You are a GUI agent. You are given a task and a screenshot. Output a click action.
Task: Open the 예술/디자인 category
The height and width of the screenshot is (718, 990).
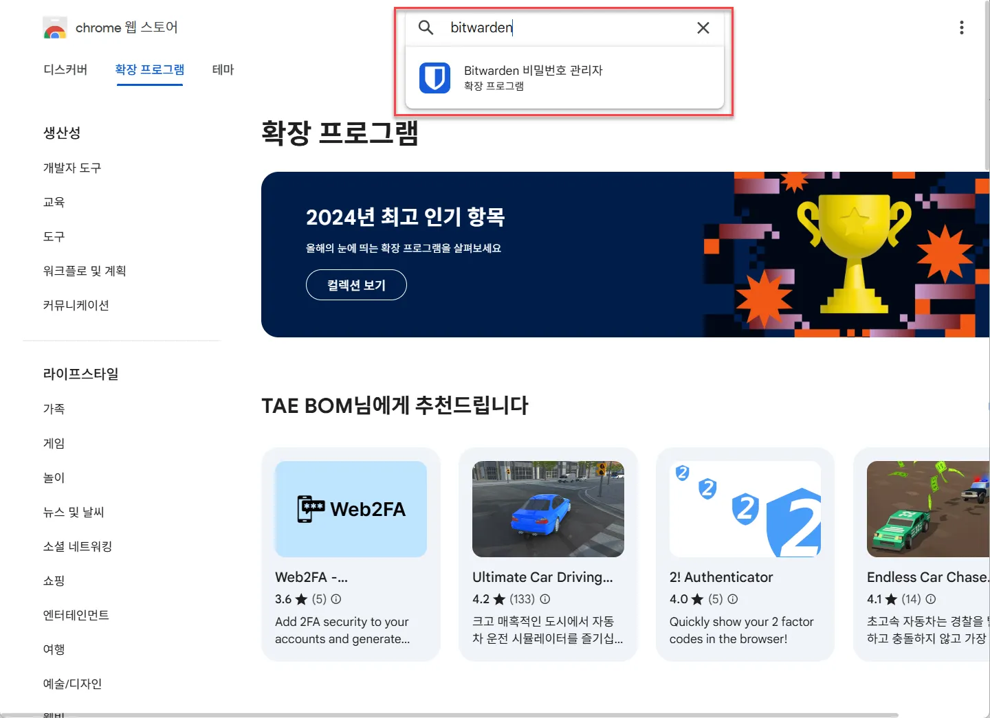(x=72, y=684)
